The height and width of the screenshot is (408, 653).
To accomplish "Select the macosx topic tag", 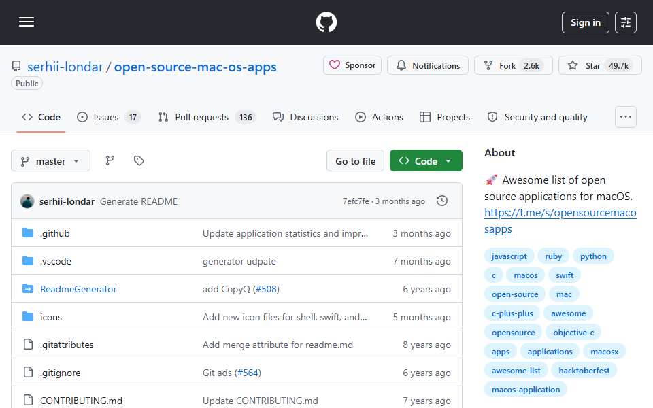I will point(604,352).
